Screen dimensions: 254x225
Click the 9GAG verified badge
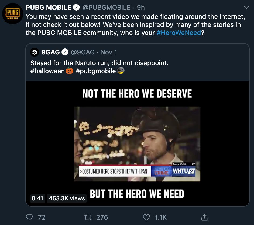pos(65,52)
